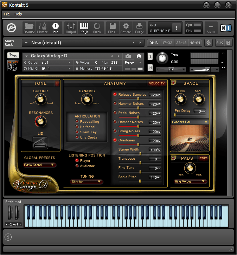This screenshot has height=255, width=237.
Task: Expand the New (default) multi menu
Action: (x=26, y=43)
